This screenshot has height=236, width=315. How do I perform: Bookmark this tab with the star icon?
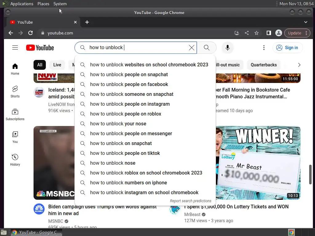[257, 33]
